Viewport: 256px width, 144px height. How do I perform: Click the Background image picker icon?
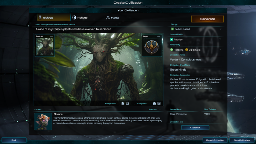click(127, 103)
